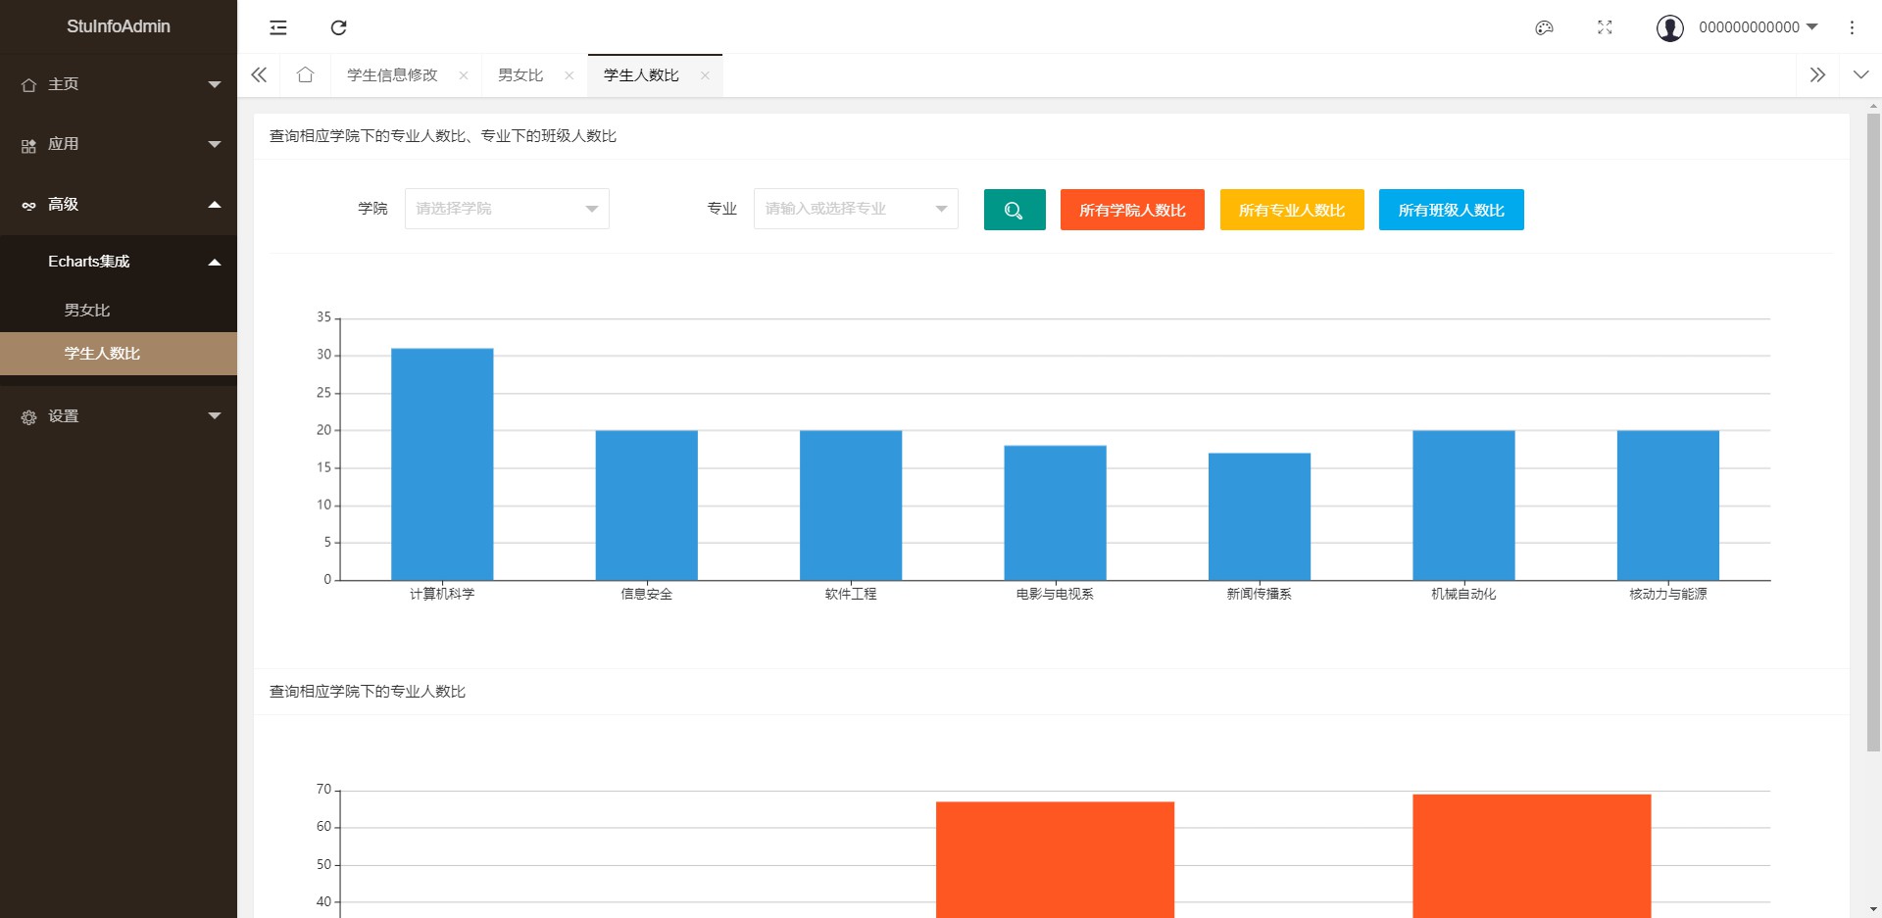
Task: Open the theme palette icon
Action: pyautogui.click(x=1544, y=27)
